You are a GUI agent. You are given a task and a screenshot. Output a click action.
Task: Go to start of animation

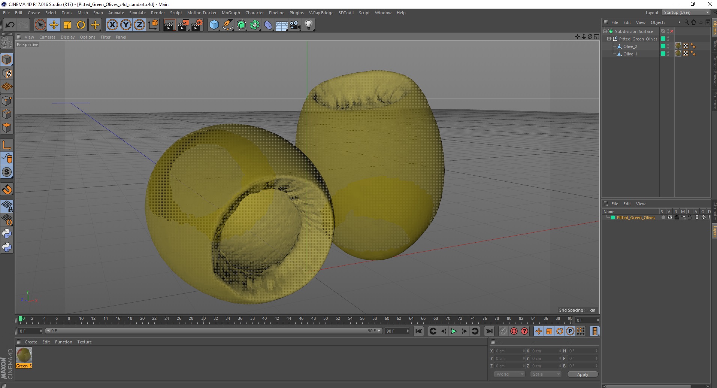(x=419, y=331)
